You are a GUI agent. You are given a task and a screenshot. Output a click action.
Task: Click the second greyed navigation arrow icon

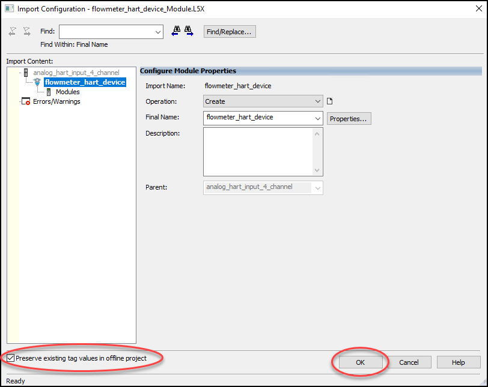(27, 31)
